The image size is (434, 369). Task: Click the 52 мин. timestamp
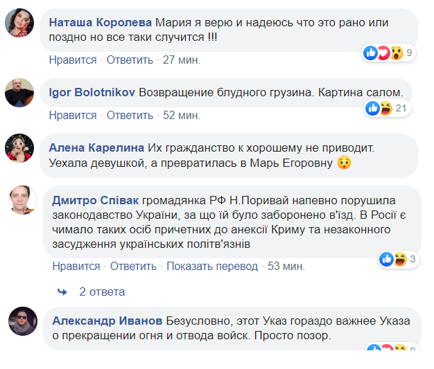(x=182, y=115)
